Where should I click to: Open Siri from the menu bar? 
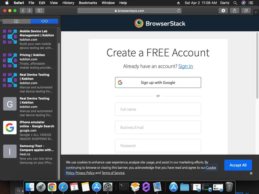(244, 3)
